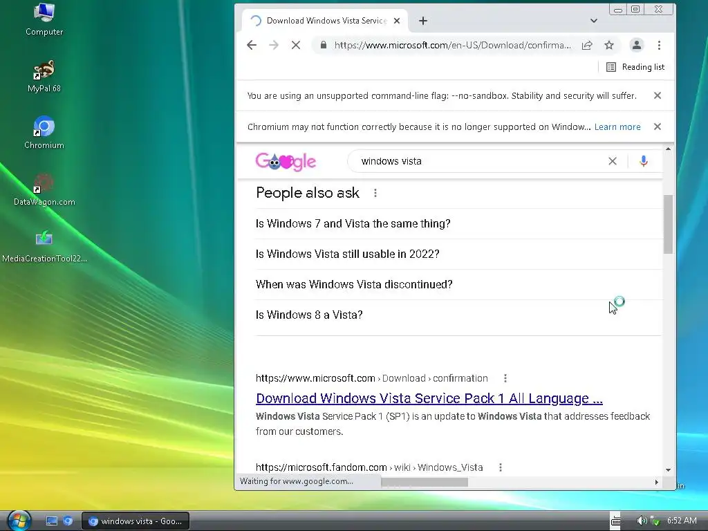This screenshot has height=531, width=708.
Task: Launch MyPal 68 from the desktop
Action: [x=44, y=76]
